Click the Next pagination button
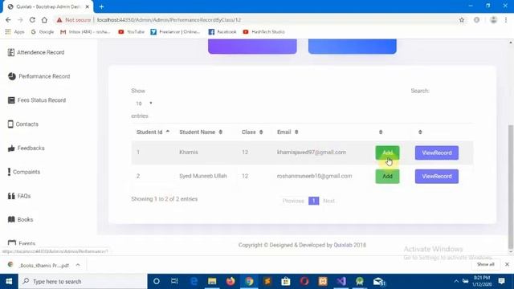514x289 pixels. pyautogui.click(x=328, y=201)
